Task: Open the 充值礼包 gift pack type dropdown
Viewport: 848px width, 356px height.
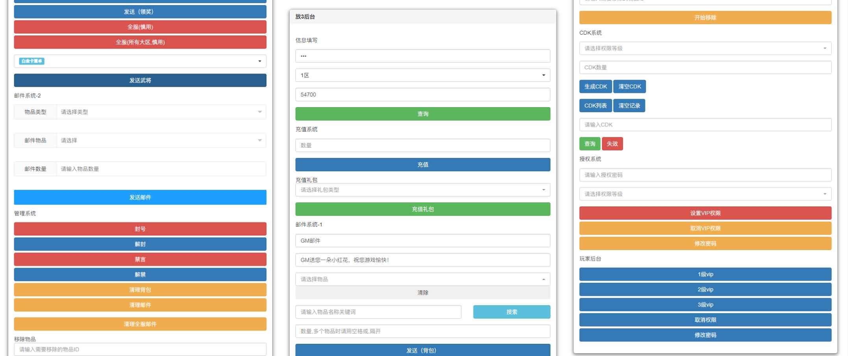Action: [x=422, y=190]
